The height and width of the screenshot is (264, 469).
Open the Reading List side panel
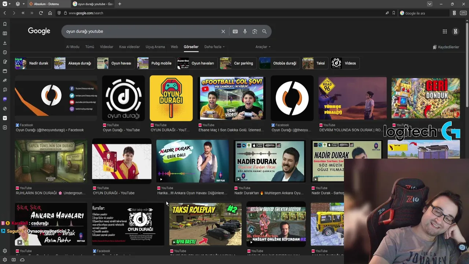click(5, 33)
